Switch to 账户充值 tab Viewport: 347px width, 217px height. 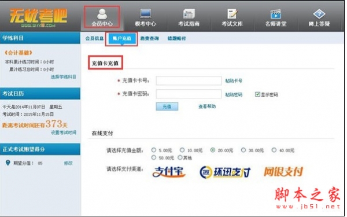(121, 39)
